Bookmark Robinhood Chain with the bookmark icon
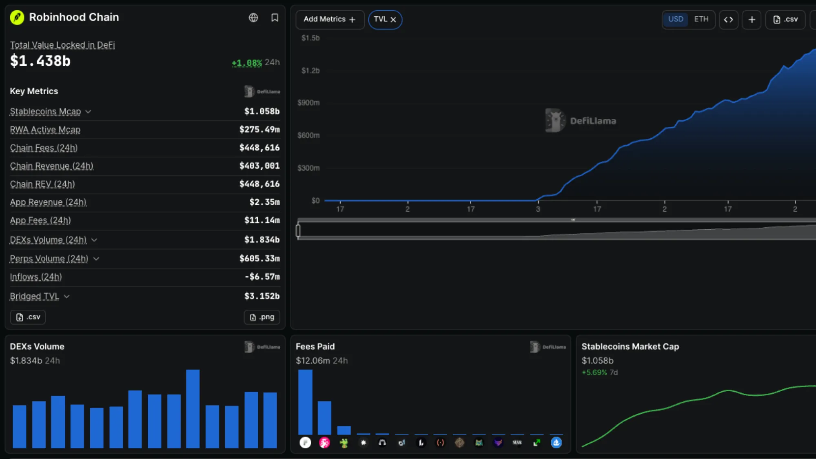This screenshot has width=816, height=459. (275, 18)
